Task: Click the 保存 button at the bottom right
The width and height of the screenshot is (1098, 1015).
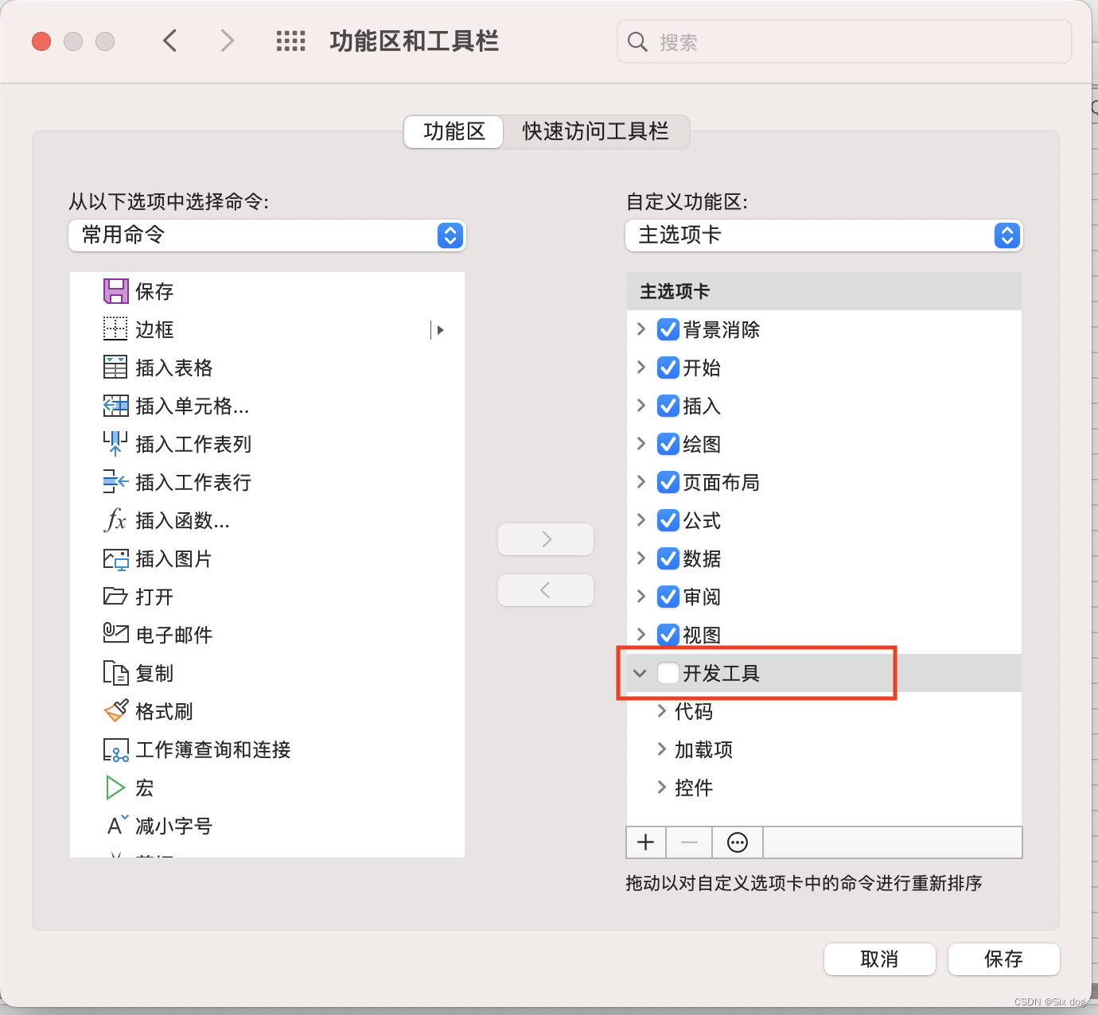Action: click(1004, 959)
